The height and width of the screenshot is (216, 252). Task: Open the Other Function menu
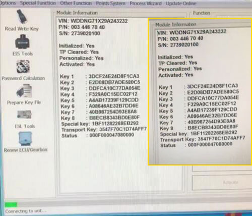click(x=76, y=3)
